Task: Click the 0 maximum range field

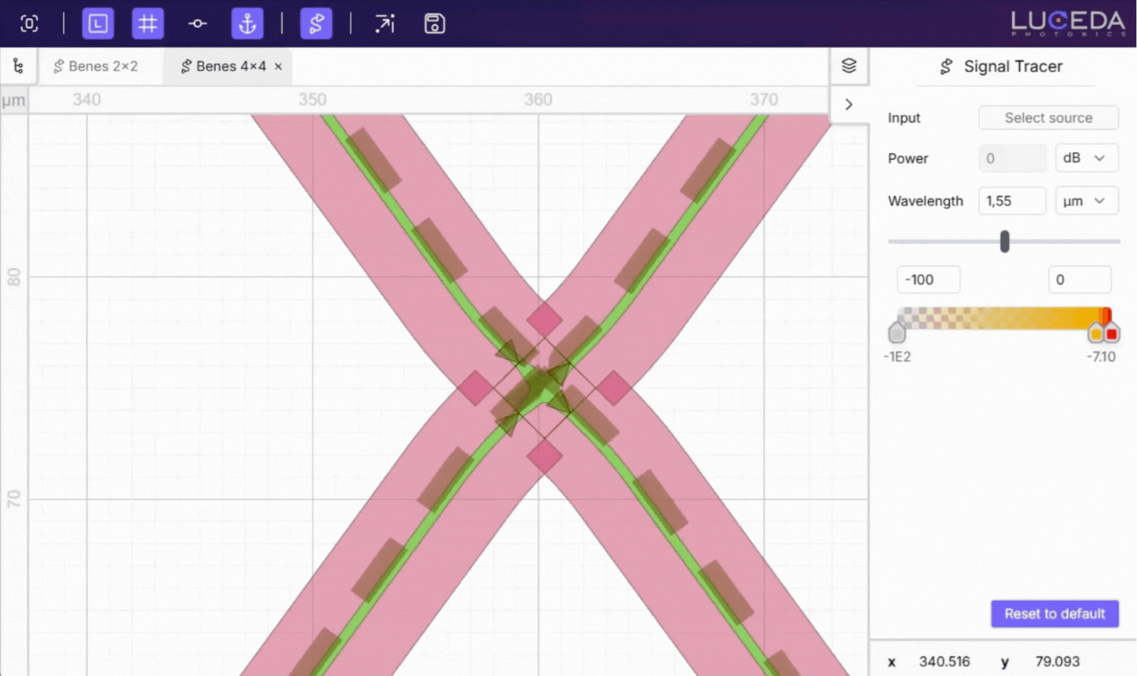Action: (x=1079, y=280)
